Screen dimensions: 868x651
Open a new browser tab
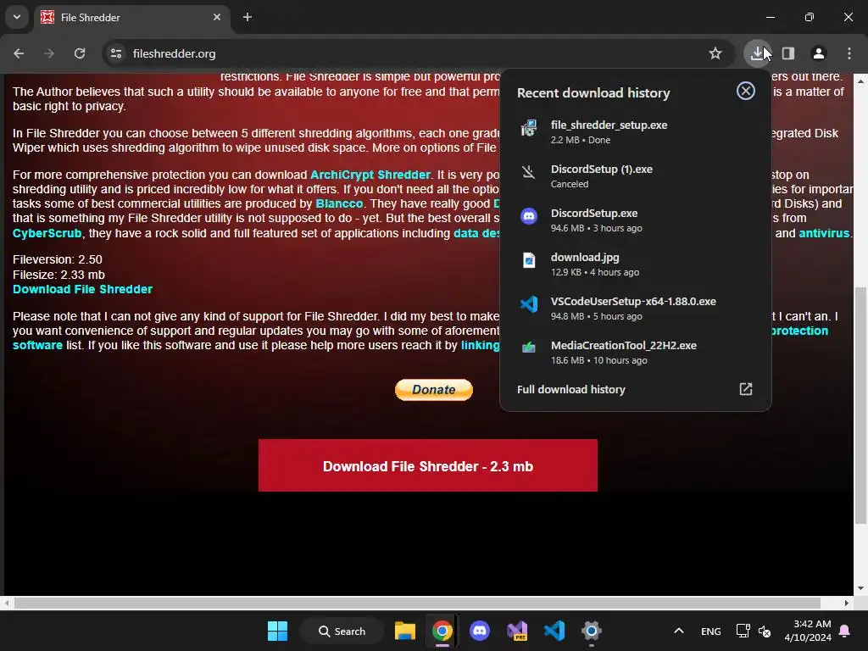click(x=248, y=17)
